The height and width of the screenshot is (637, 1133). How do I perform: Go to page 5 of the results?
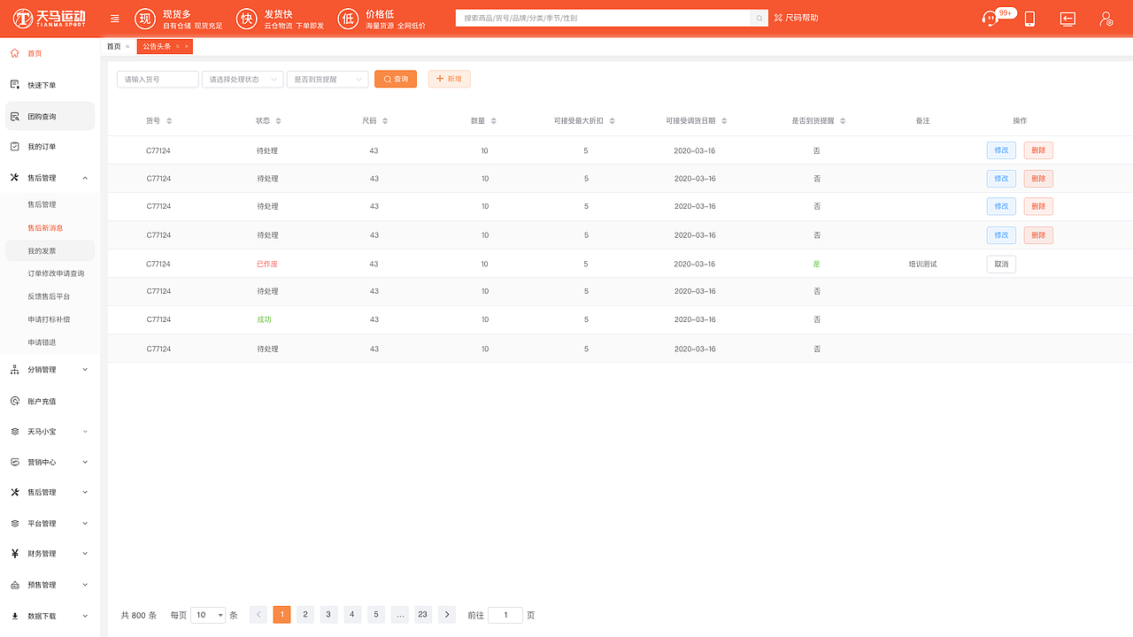pos(375,614)
